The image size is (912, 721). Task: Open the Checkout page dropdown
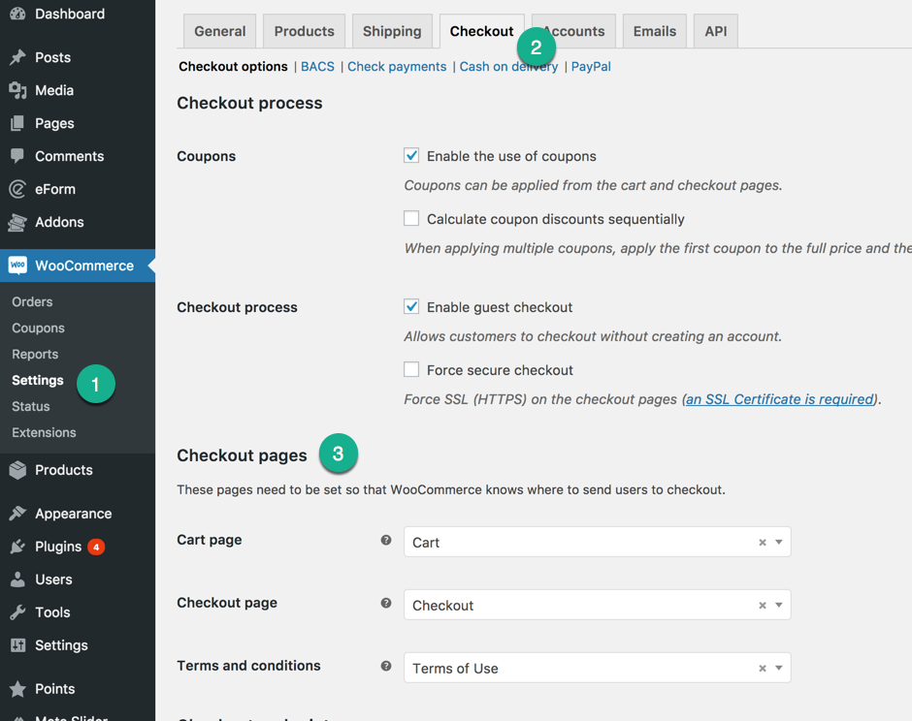click(598, 605)
